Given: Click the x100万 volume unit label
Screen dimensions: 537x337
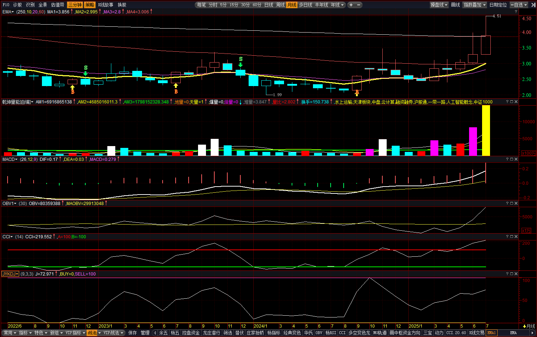Looking at the screenshot, I should point(529,153).
